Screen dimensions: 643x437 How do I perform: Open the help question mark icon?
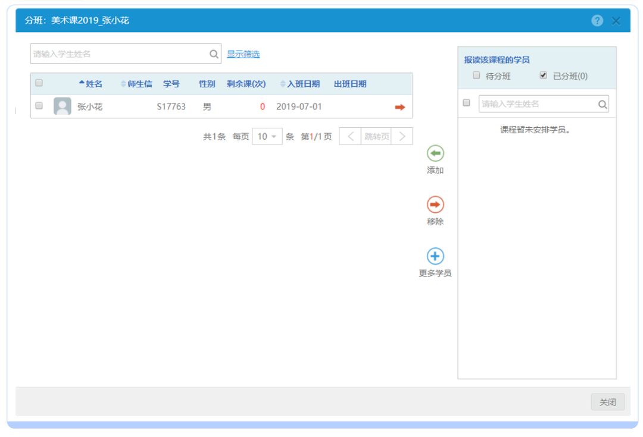click(597, 21)
